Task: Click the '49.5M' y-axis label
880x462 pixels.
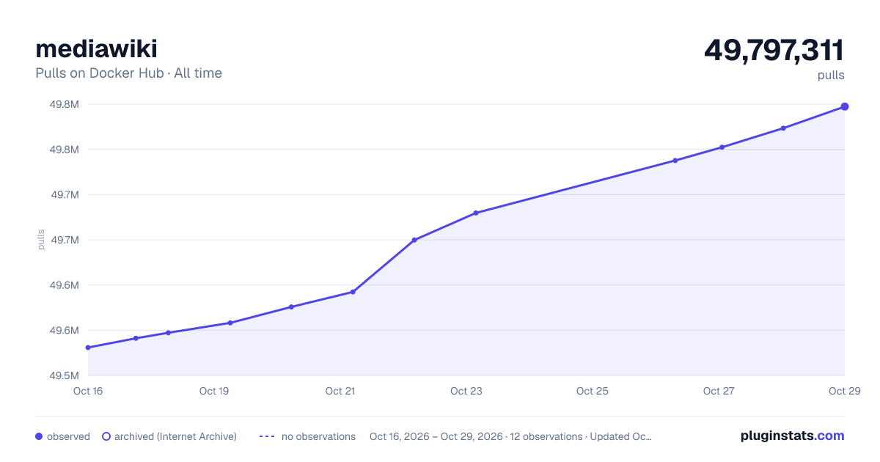Action: coord(64,375)
